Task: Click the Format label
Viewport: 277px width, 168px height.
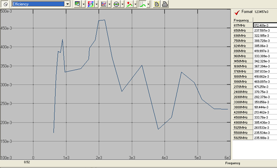Action: (x=247, y=12)
